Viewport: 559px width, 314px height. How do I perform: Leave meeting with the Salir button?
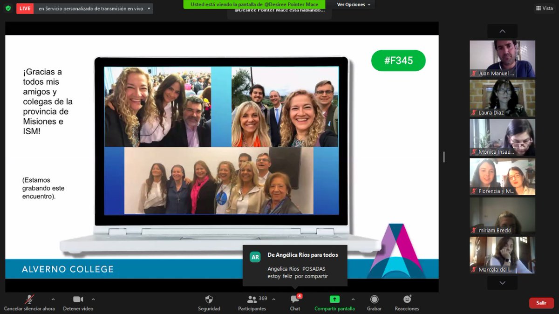point(541,303)
